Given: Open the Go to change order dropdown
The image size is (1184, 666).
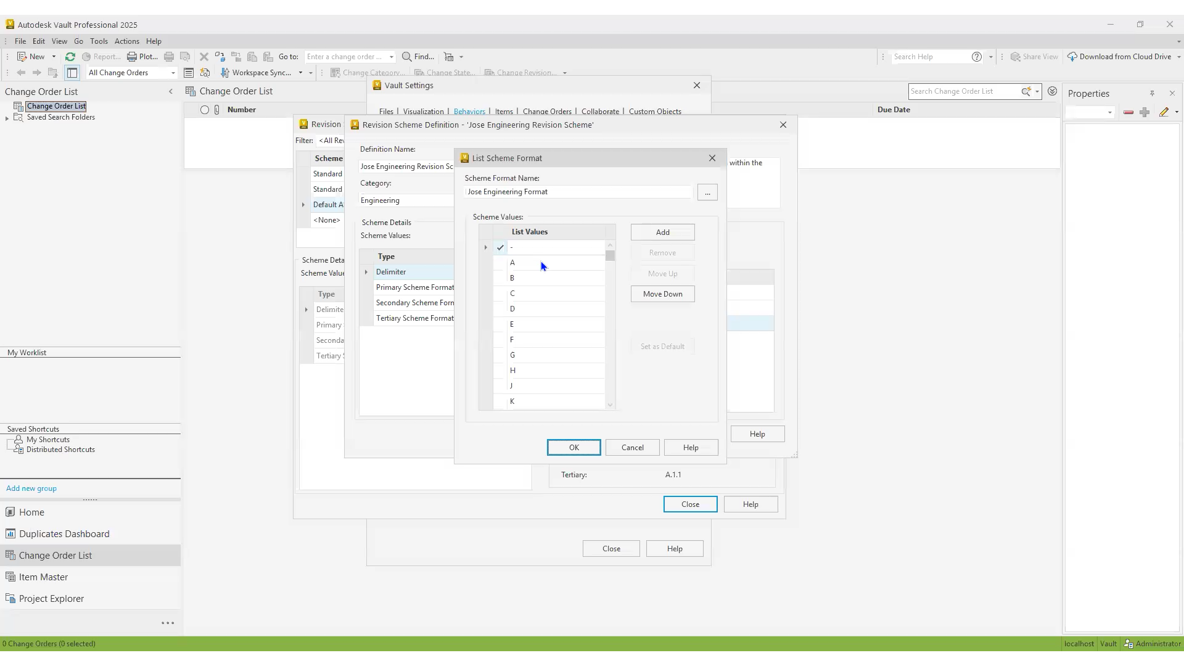Looking at the screenshot, I should click(x=392, y=57).
